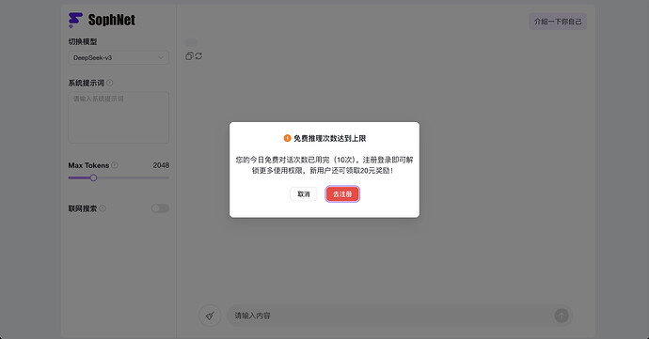Click the Max Tokens slider handle
The height and width of the screenshot is (339, 649).
(93, 177)
